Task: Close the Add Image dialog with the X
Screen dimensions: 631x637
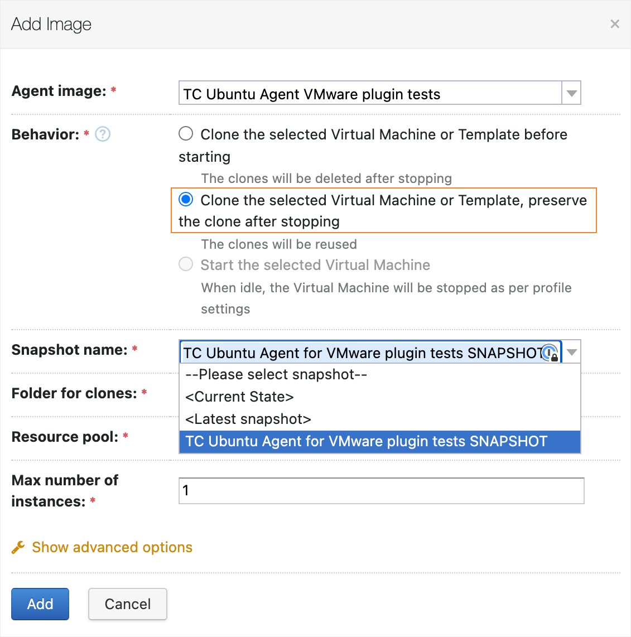Action: pos(614,23)
